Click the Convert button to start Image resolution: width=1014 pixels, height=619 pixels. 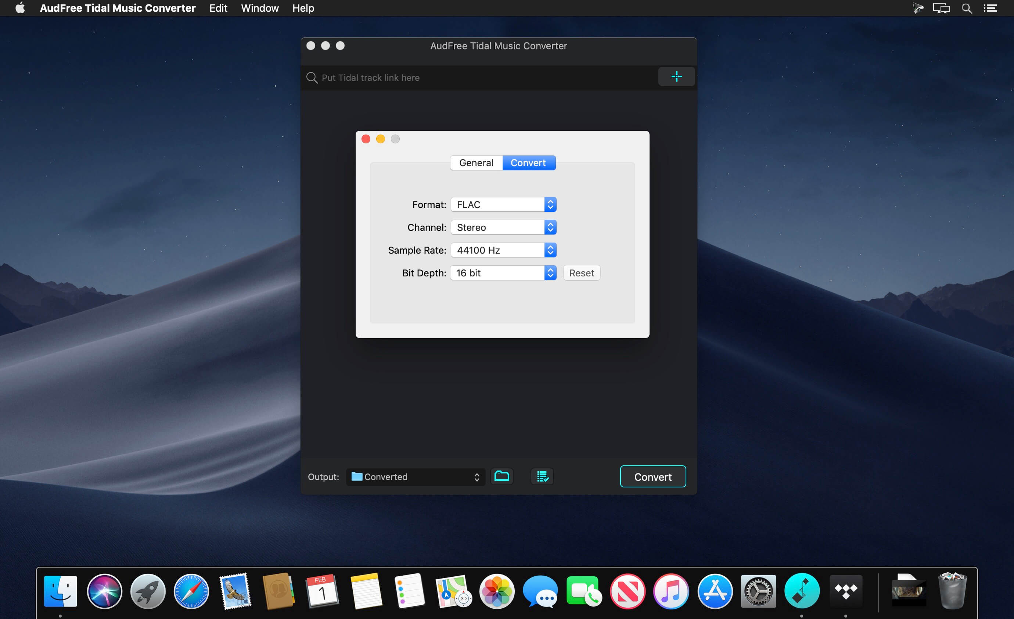pos(653,477)
